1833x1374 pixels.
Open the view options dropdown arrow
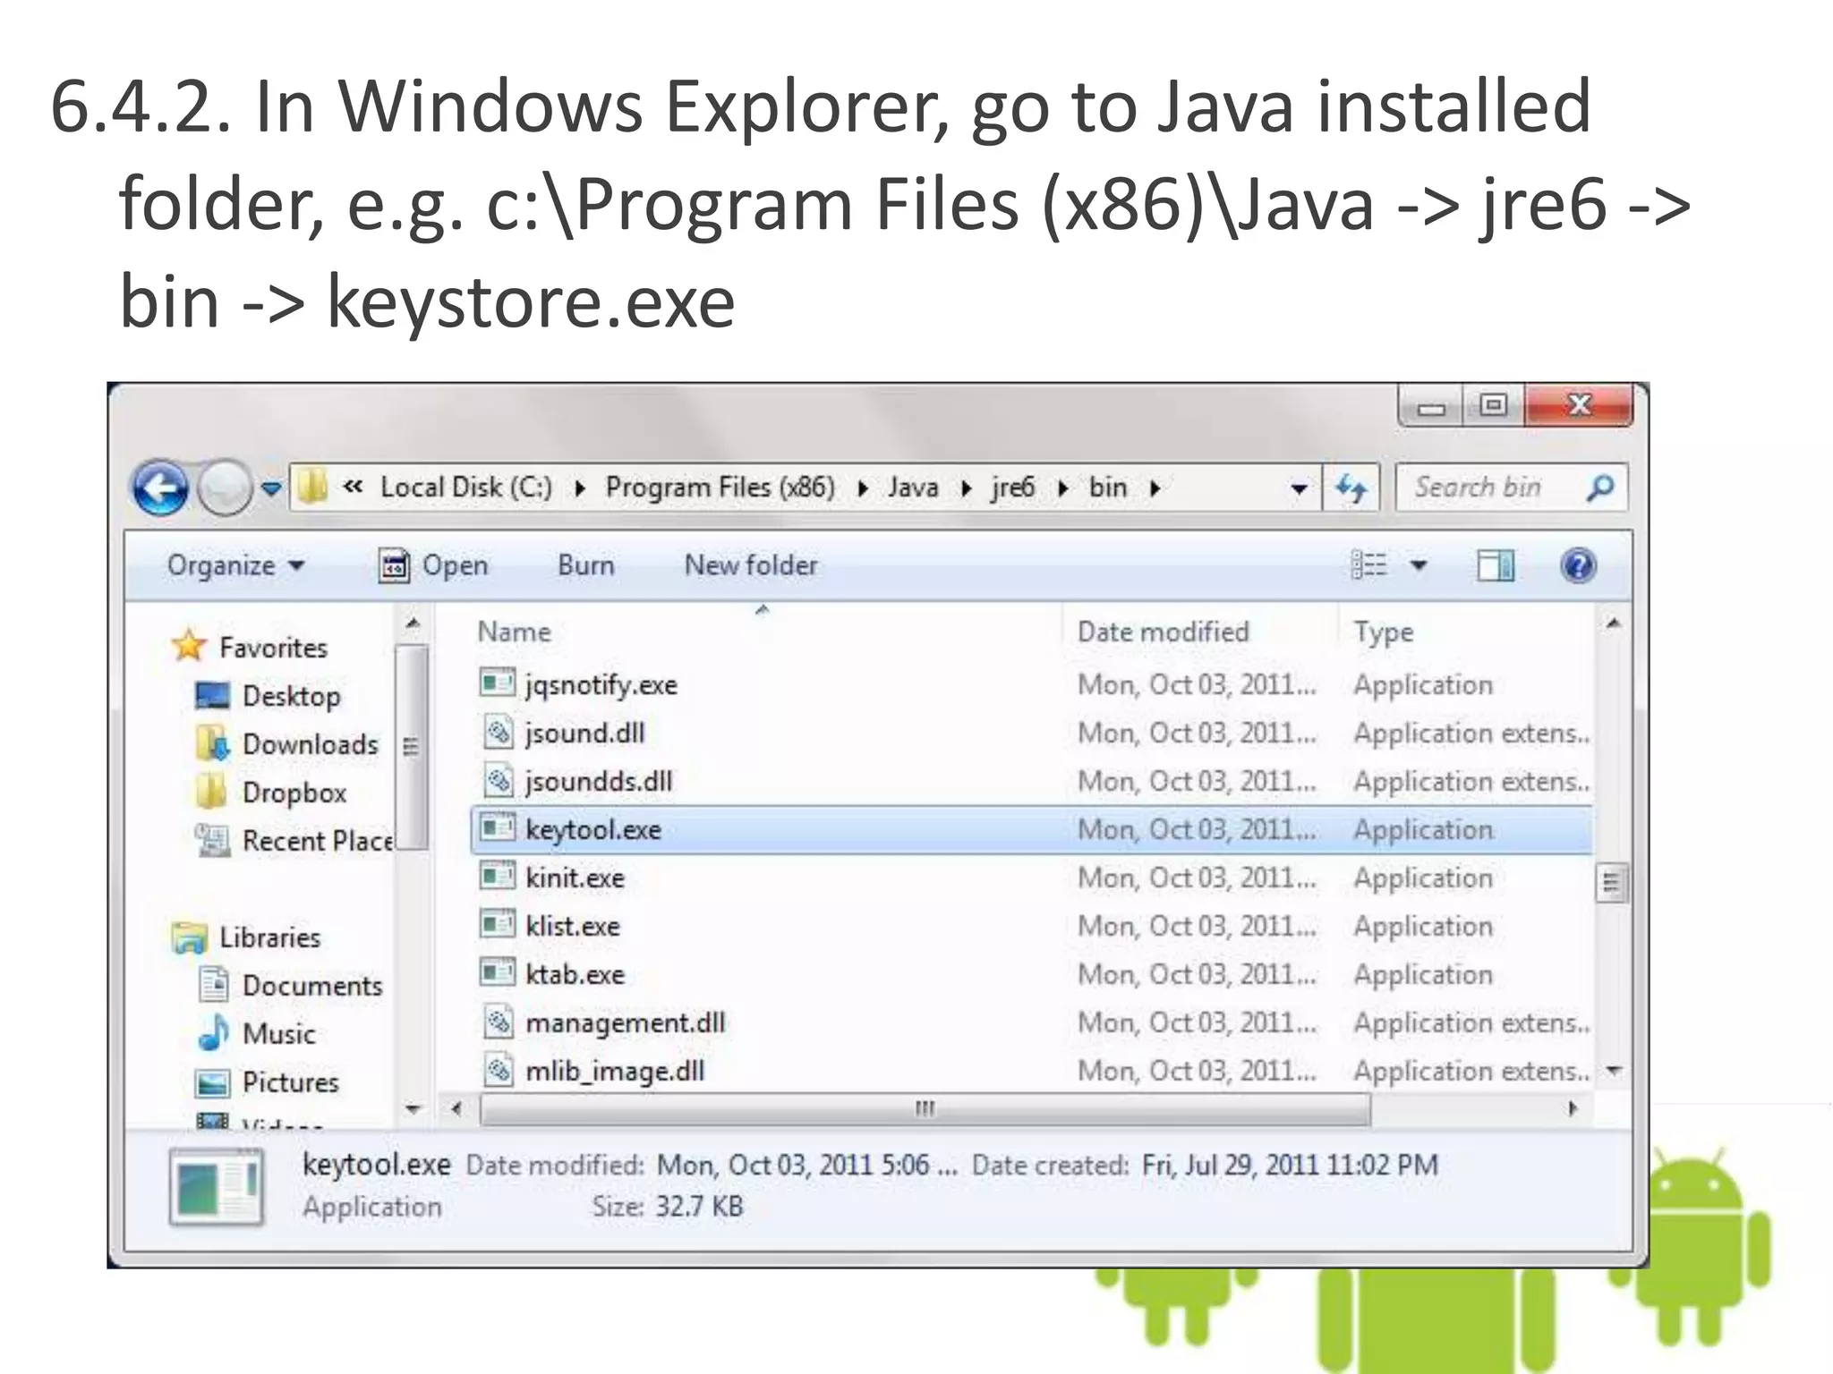[x=1419, y=565]
